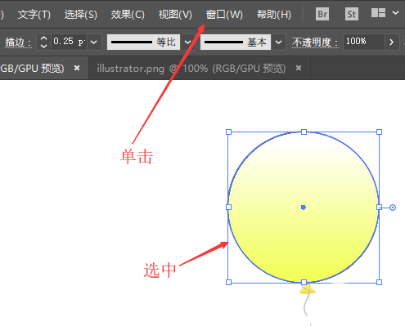Open the 选择(S) menu

(x=81, y=14)
